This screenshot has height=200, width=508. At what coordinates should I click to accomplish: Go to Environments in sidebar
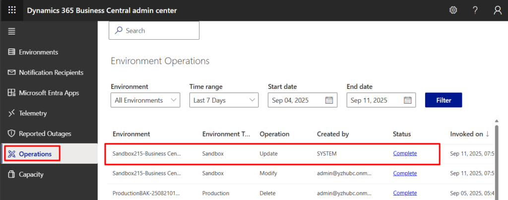pos(38,52)
